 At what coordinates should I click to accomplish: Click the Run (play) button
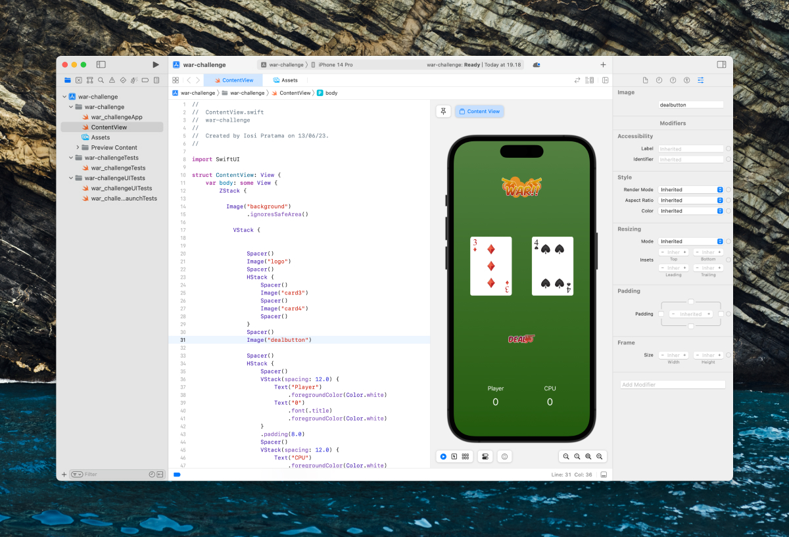coord(156,64)
